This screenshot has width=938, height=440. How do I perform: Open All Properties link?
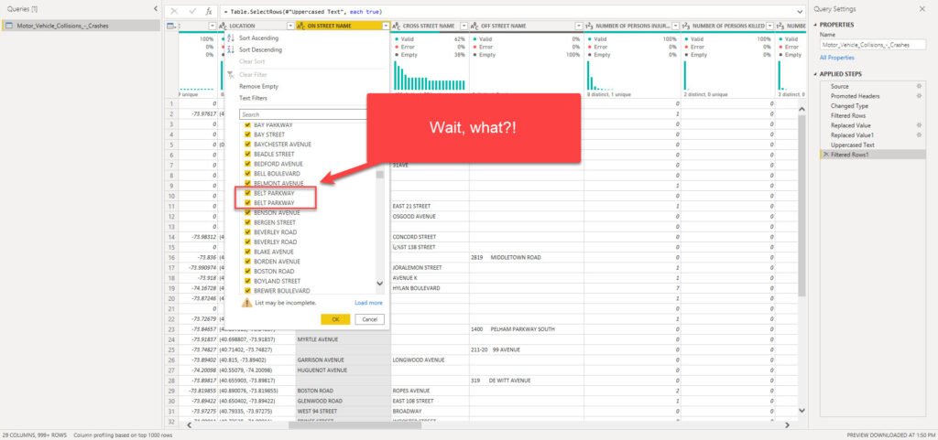coord(837,58)
